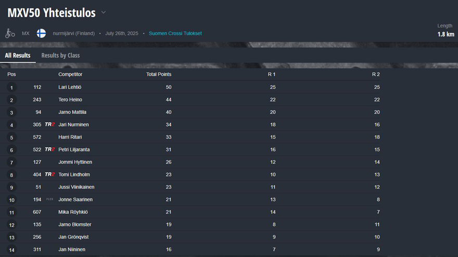Screen dimensions: 458x257
Task: Click the Pos column header
Action: tap(11, 74)
